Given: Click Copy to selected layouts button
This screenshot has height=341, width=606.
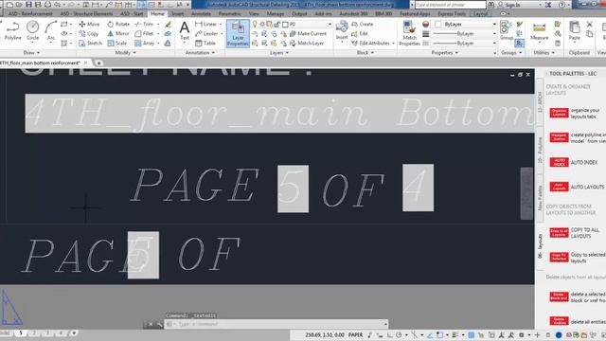Looking at the screenshot, I should click(559, 258).
